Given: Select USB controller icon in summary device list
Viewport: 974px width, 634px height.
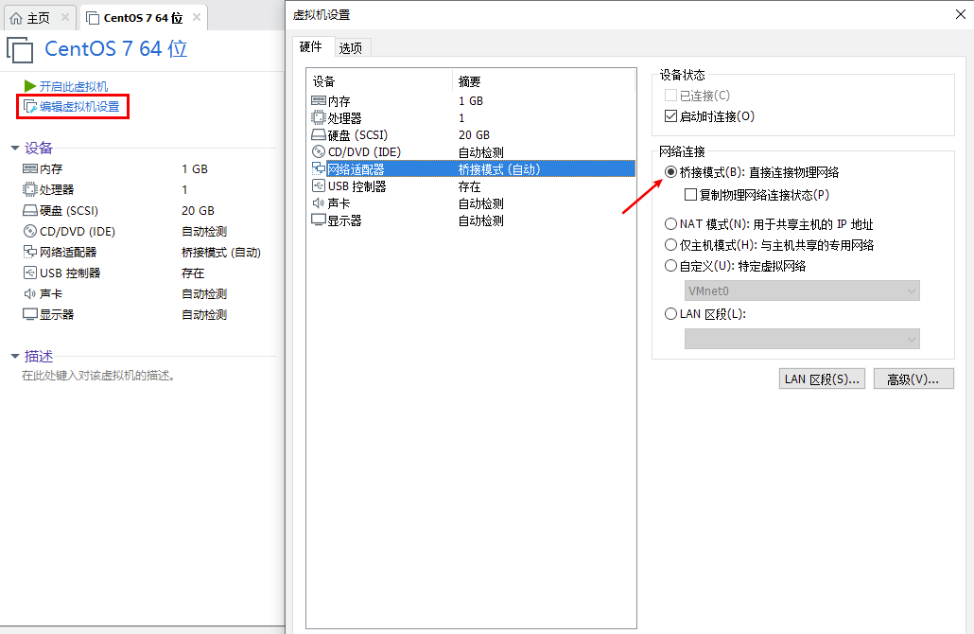Looking at the screenshot, I should pos(30,273).
